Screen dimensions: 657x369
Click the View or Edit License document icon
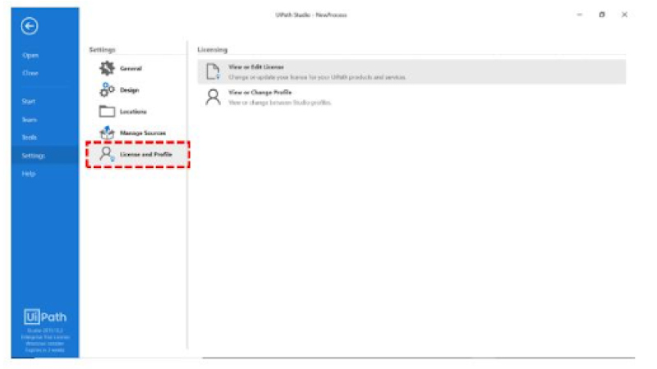click(x=213, y=71)
